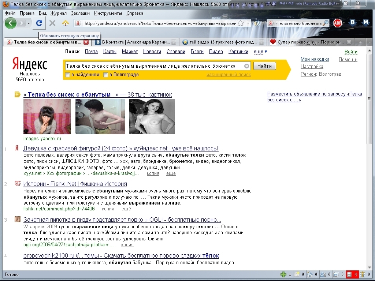Viewport: 375px width, 281px height.
Task: Toggle the 'в Волгограде' checkbox
Action: 105,75
